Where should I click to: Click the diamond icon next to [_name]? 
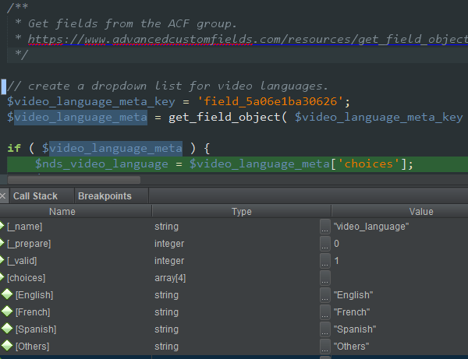[x=2, y=226]
